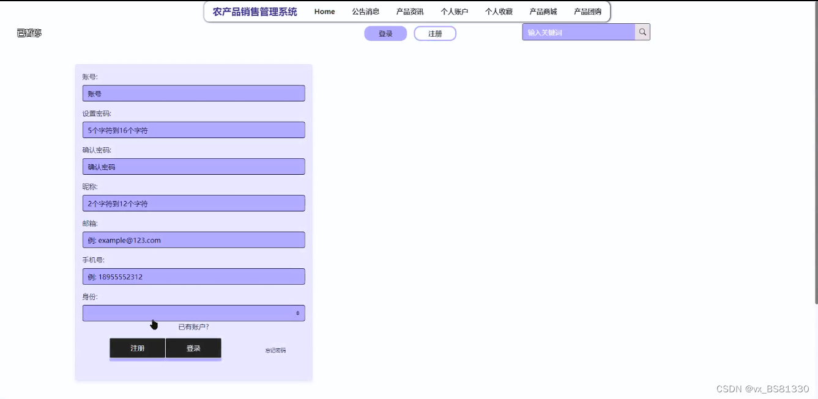Focus the 设置密码 input field
Image resolution: width=818 pixels, height=399 pixels.
[x=193, y=130]
